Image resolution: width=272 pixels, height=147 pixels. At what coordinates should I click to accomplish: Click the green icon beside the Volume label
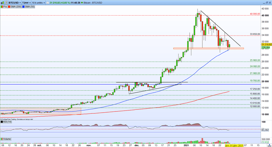[x=2, y=139]
